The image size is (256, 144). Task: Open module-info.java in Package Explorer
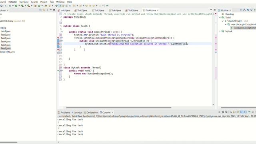point(7,52)
